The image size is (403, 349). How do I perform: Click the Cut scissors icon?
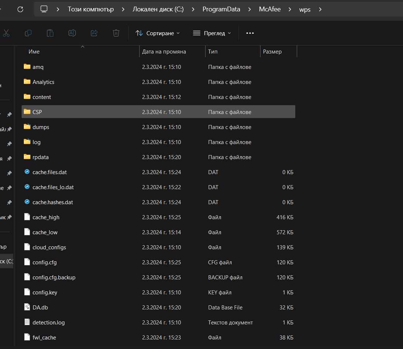tap(6, 33)
